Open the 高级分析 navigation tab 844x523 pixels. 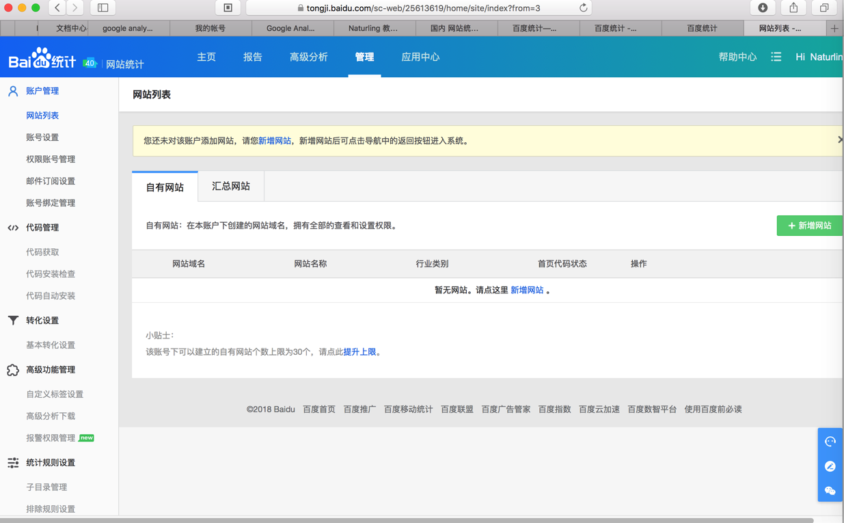point(309,57)
